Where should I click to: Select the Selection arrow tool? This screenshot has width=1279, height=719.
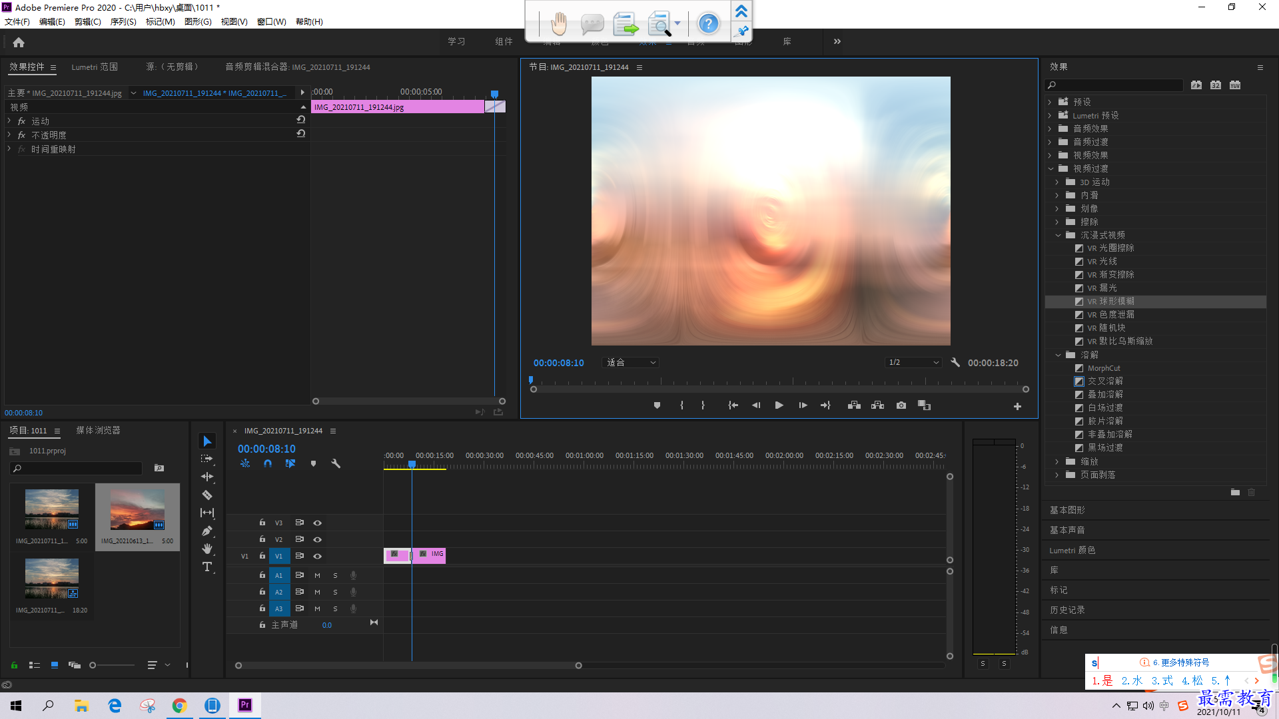(207, 441)
